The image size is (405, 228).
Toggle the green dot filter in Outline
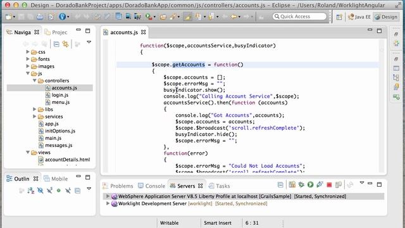(59, 191)
